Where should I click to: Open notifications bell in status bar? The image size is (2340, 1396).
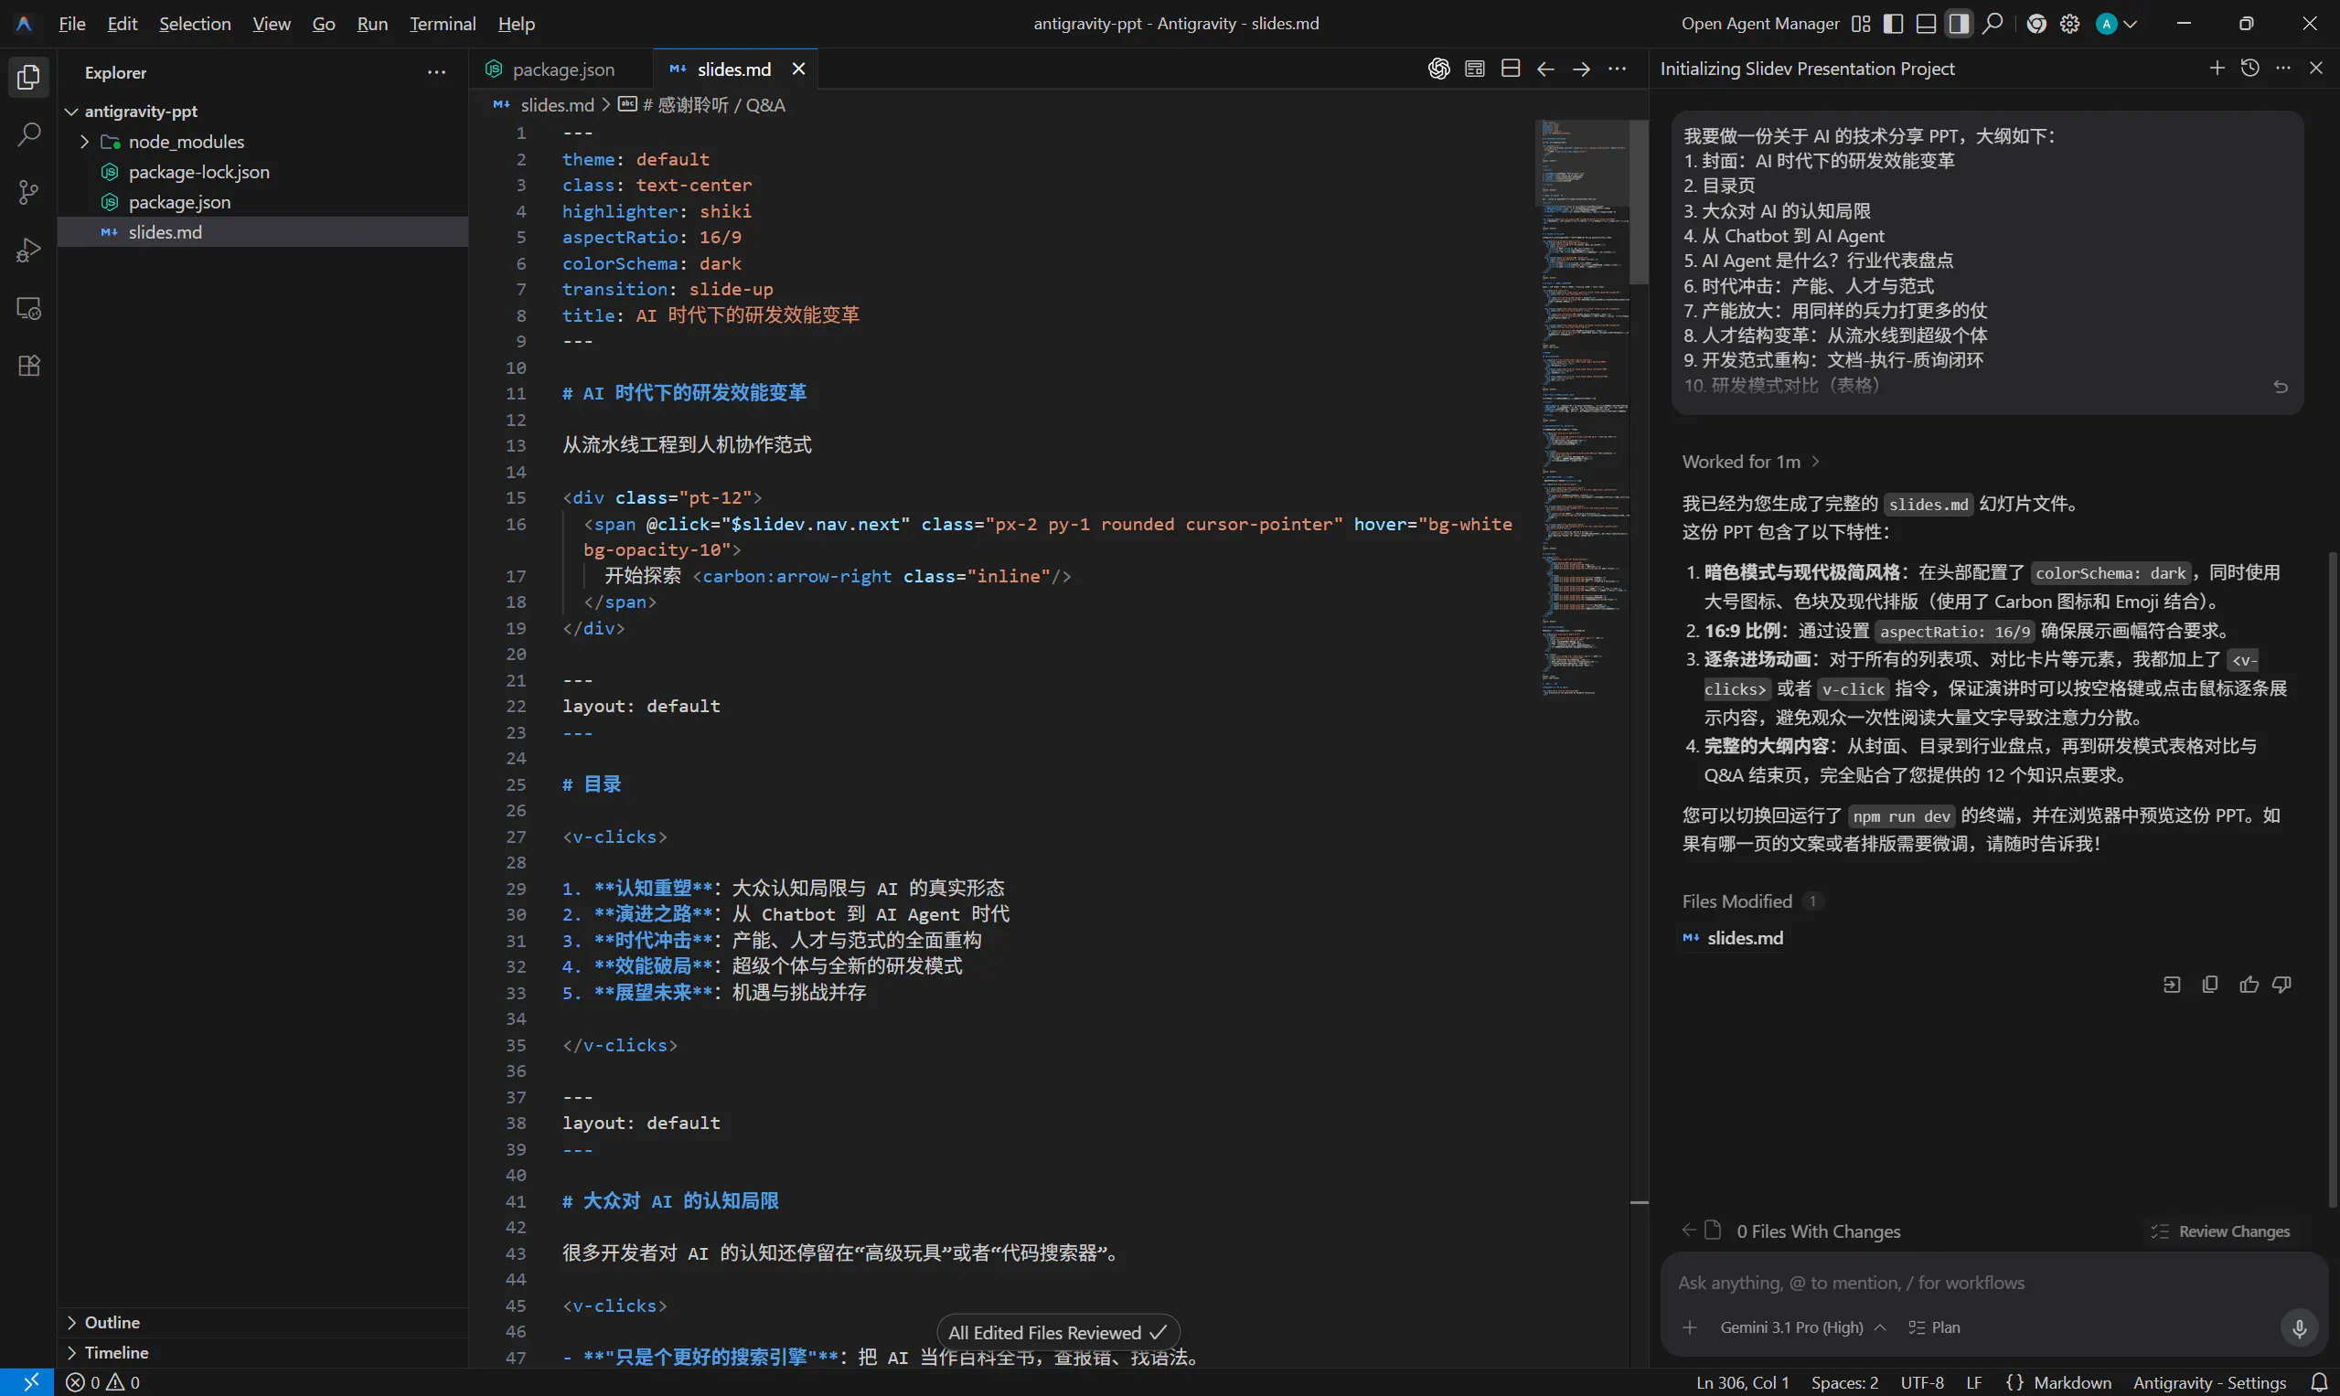[2319, 1382]
